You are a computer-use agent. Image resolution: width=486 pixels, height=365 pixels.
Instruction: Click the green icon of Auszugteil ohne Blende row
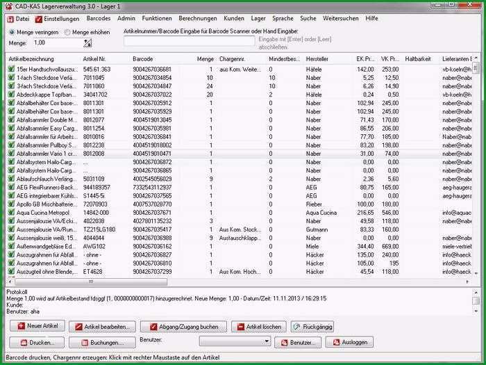pos(11,271)
